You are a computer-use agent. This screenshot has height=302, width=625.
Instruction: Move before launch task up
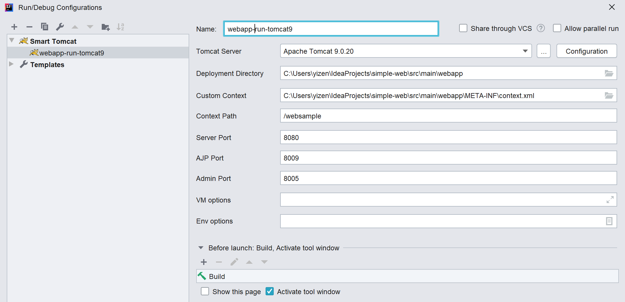click(249, 262)
